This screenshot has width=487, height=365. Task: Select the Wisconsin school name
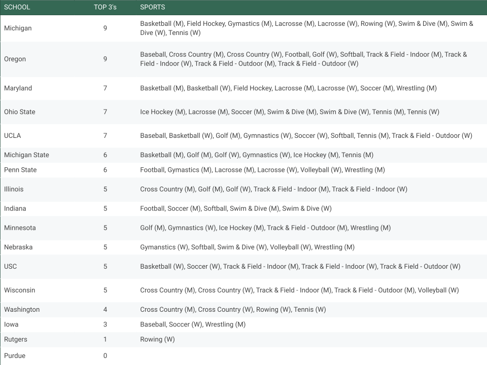[20, 290]
